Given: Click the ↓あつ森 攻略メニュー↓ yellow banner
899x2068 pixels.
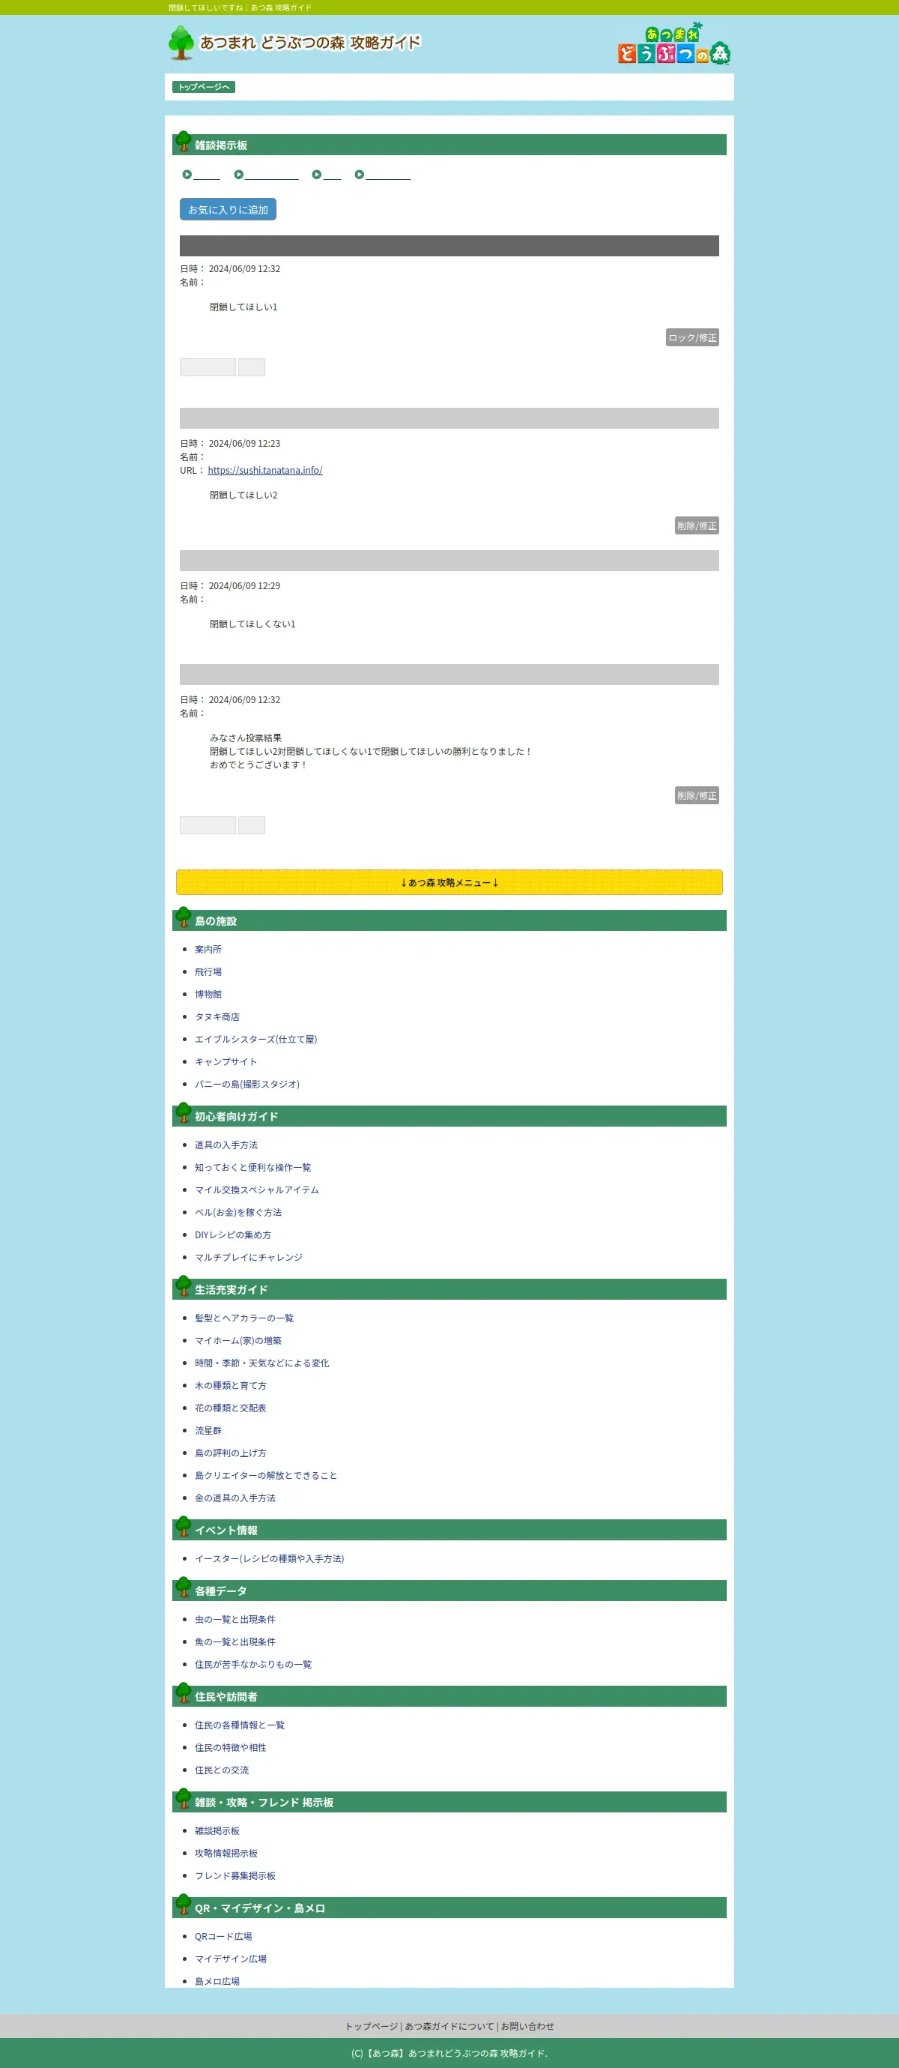Looking at the screenshot, I should [x=449, y=882].
